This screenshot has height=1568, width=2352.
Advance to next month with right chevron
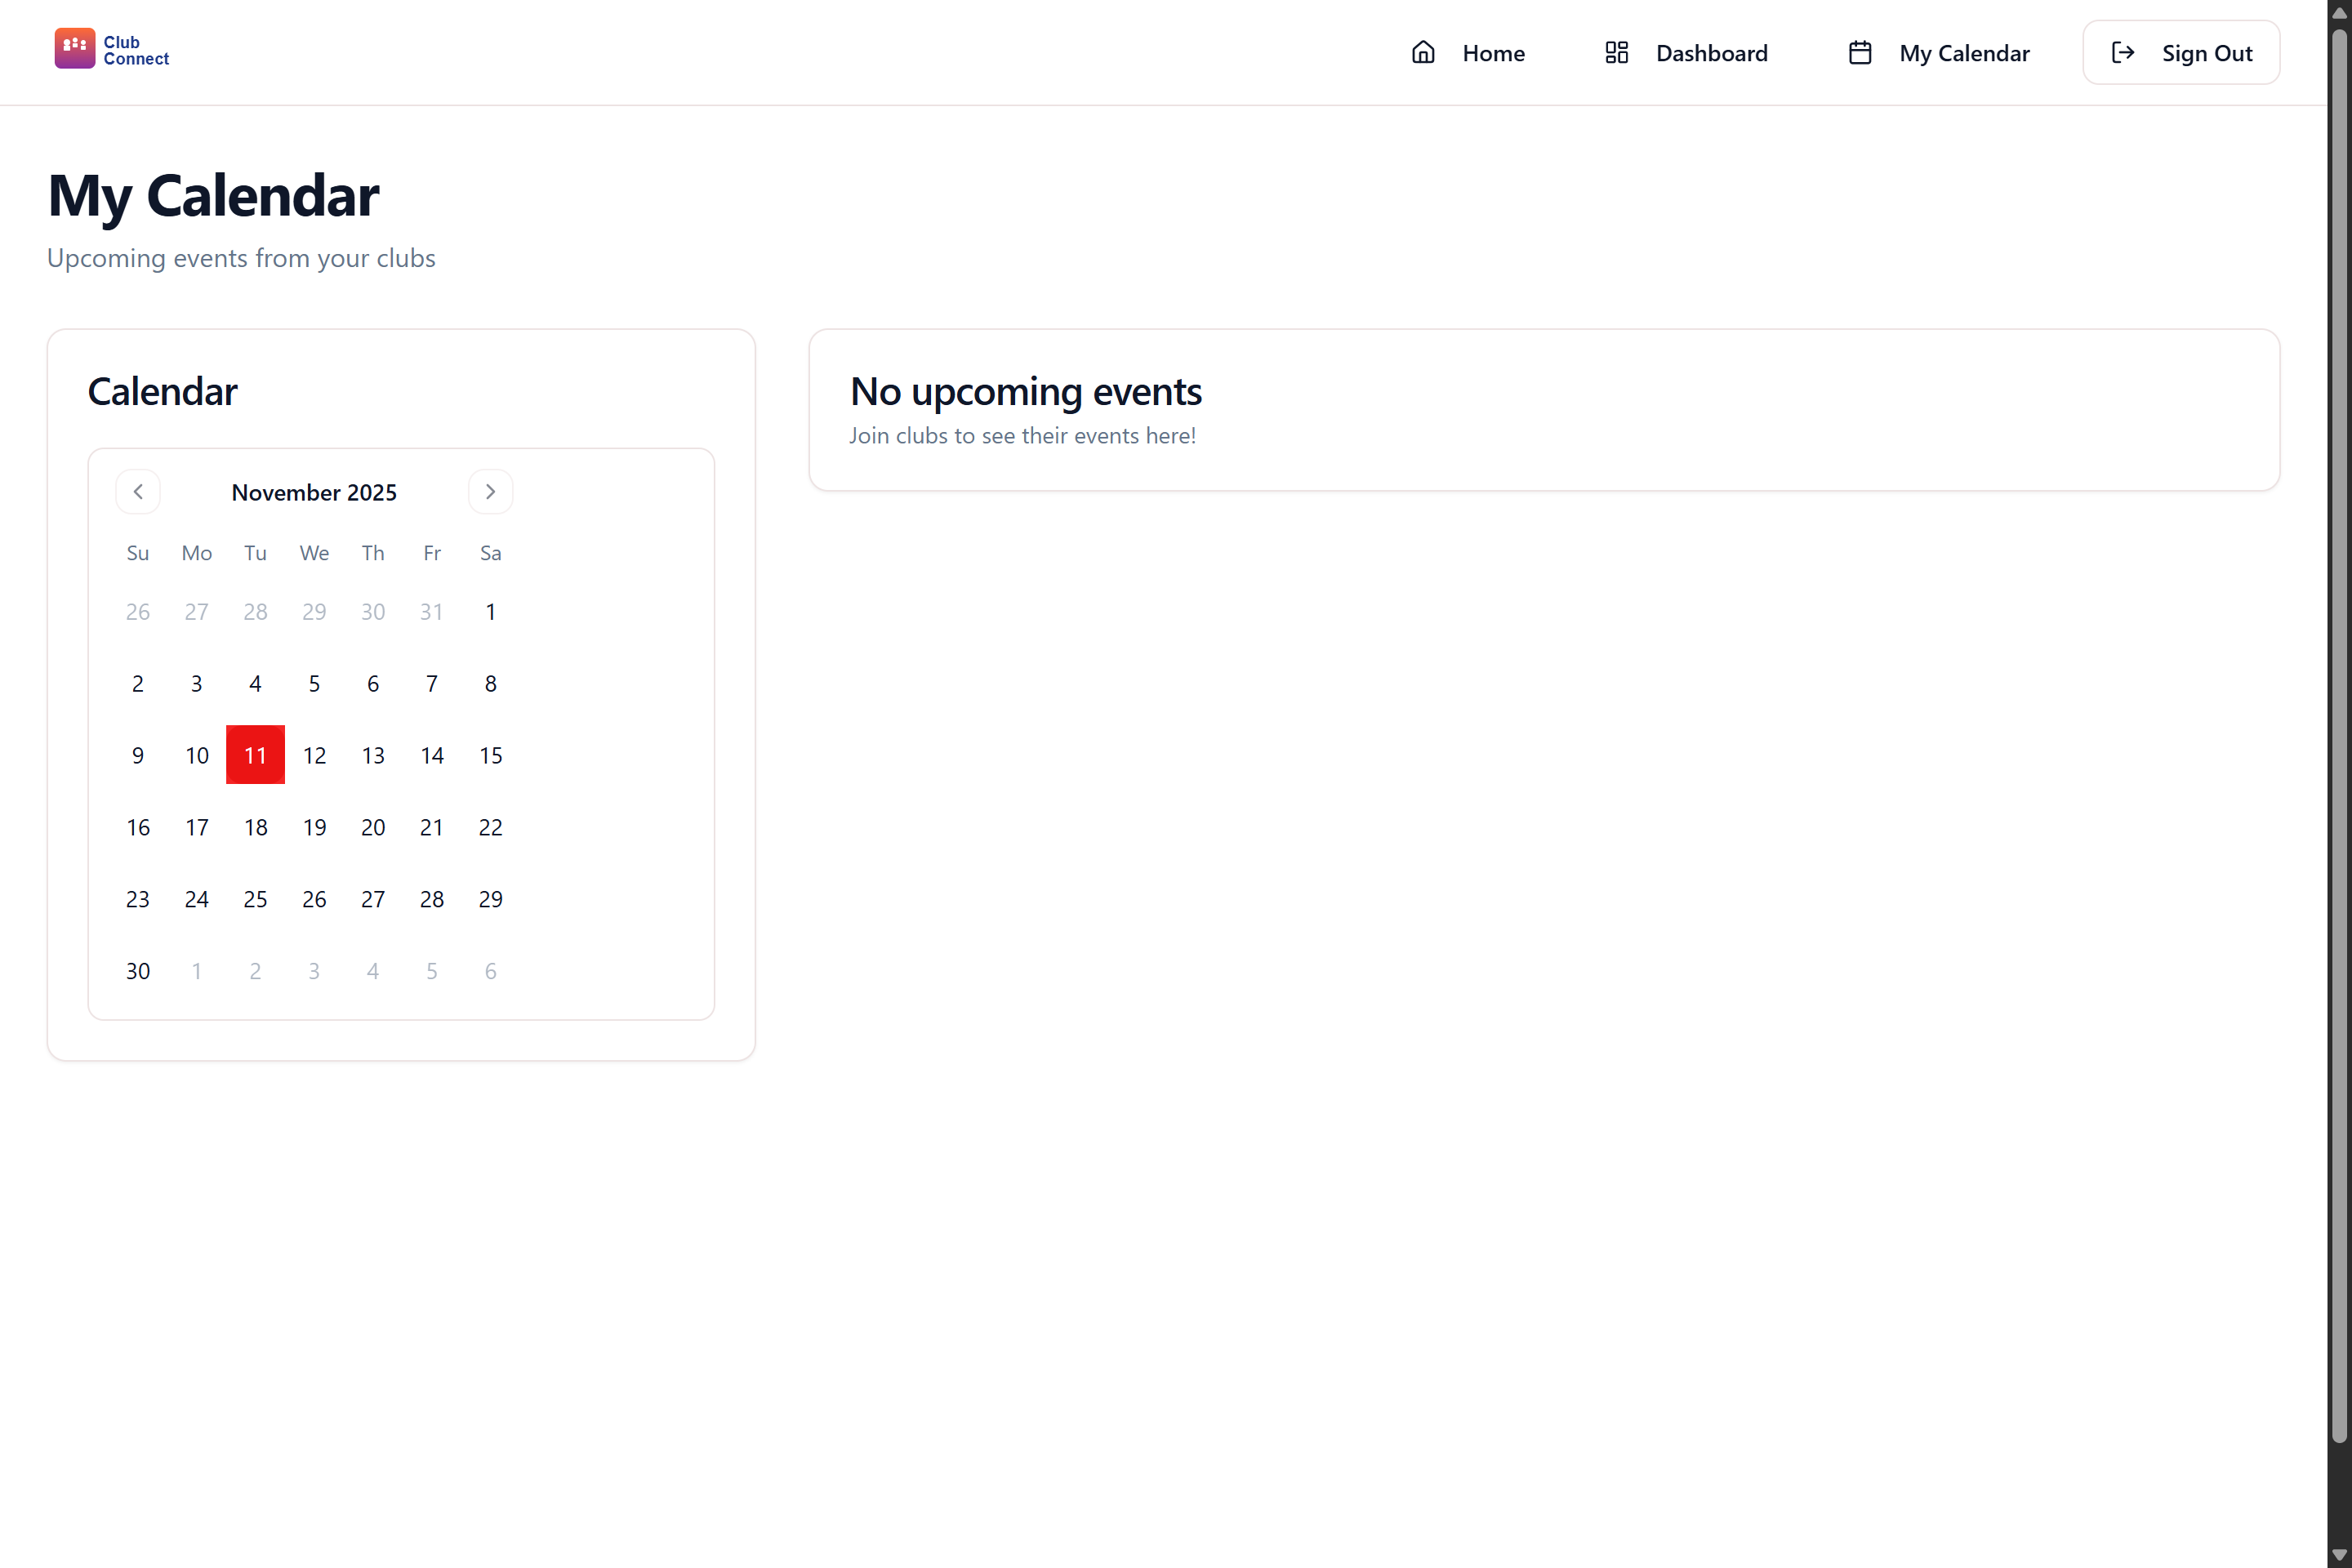click(490, 491)
